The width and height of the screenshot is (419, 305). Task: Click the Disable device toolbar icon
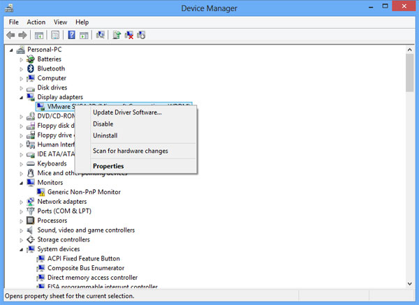click(142, 35)
